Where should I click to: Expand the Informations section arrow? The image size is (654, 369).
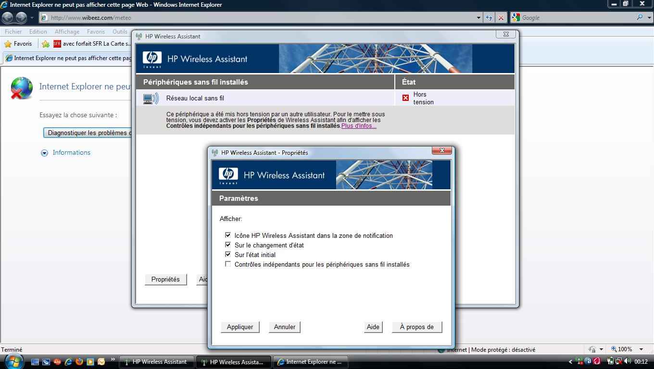[x=45, y=153]
